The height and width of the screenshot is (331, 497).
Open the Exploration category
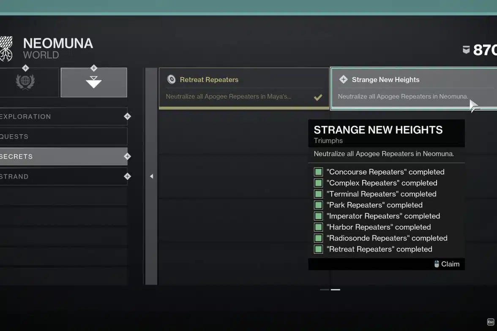pyautogui.click(x=63, y=117)
